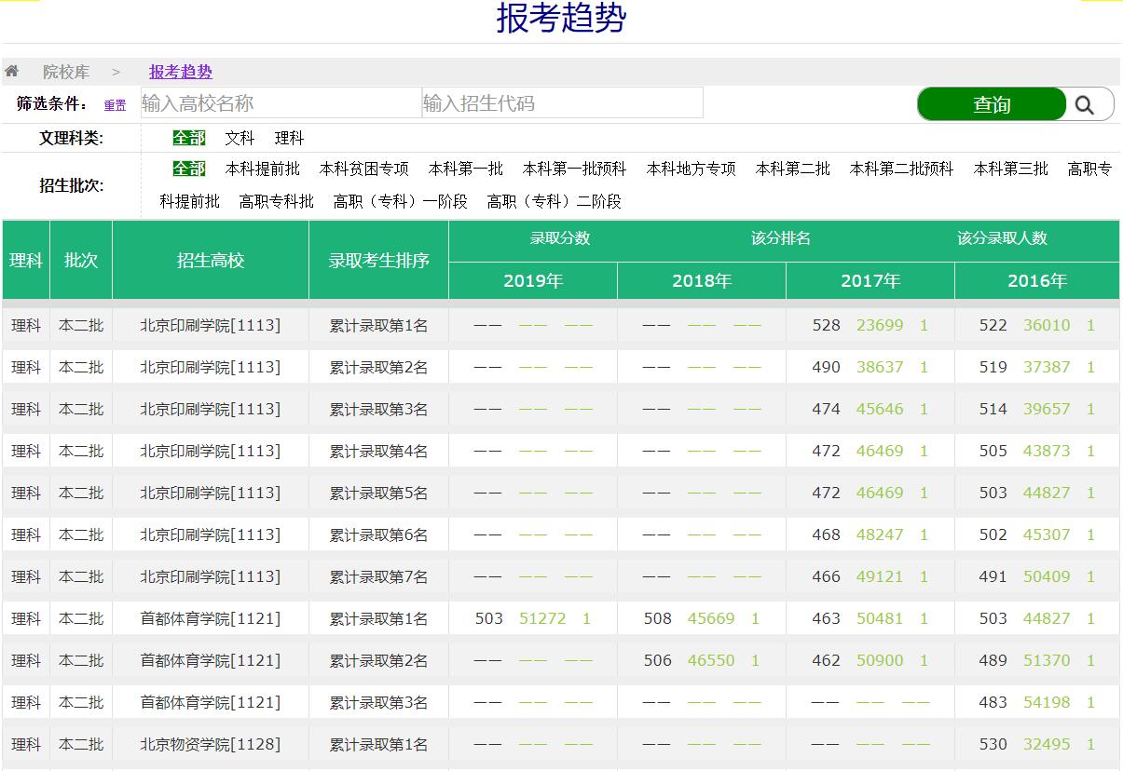
Task: Choose the 本科贫困专项 batch filter
Action: tap(364, 169)
